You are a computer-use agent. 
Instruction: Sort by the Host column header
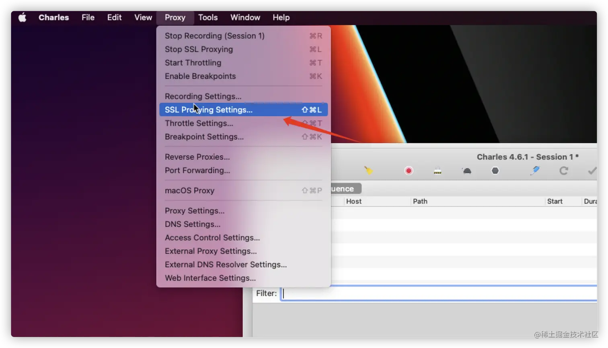377,201
